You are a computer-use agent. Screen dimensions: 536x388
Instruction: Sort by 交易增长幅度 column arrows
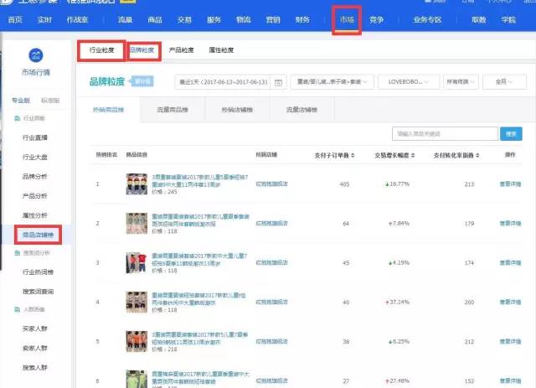click(x=413, y=155)
